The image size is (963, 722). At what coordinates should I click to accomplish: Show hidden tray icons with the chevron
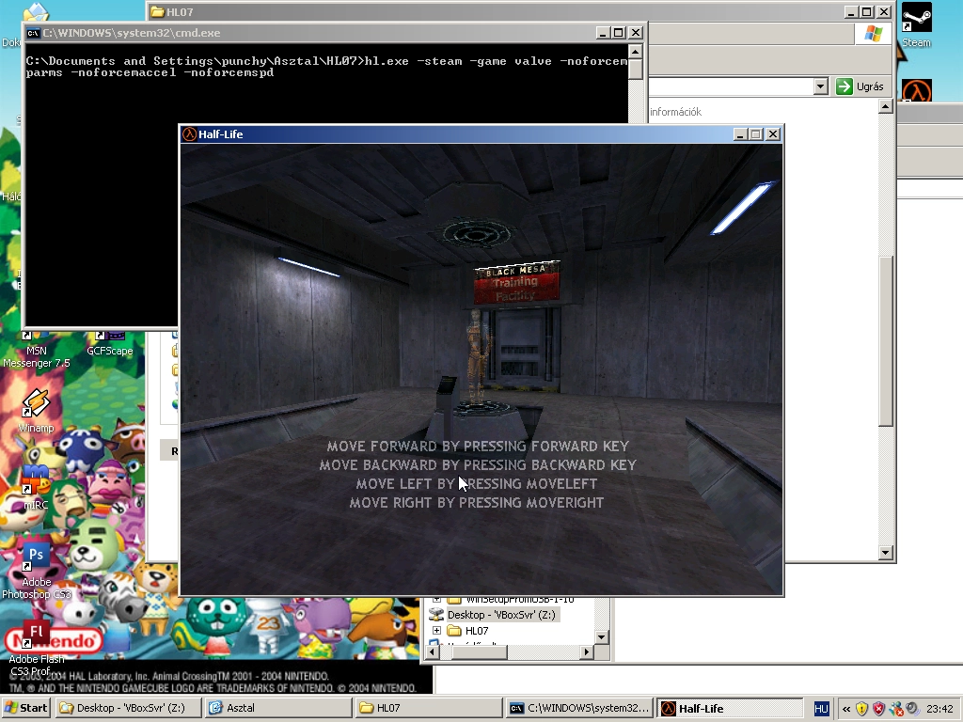click(845, 709)
